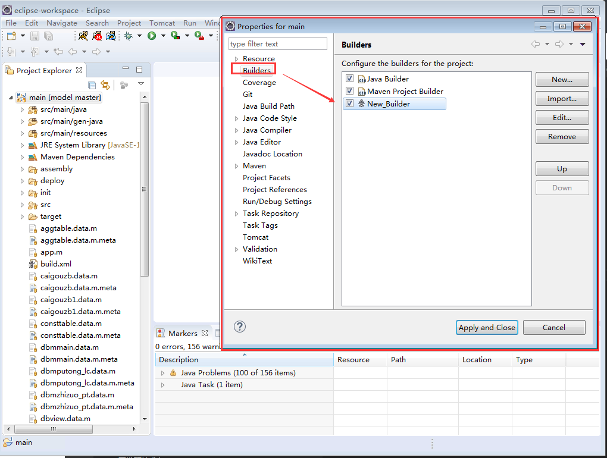Uncheck the Java Builder checkbox

tap(349, 79)
